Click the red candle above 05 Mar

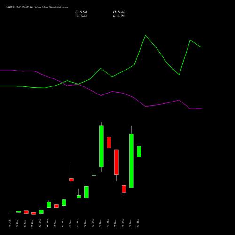click(56, 206)
